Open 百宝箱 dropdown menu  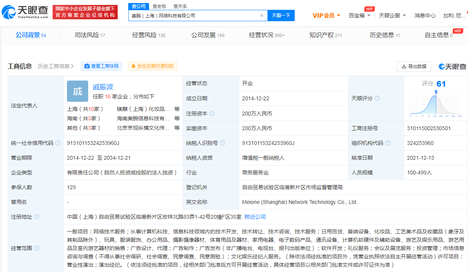click(x=359, y=16)
